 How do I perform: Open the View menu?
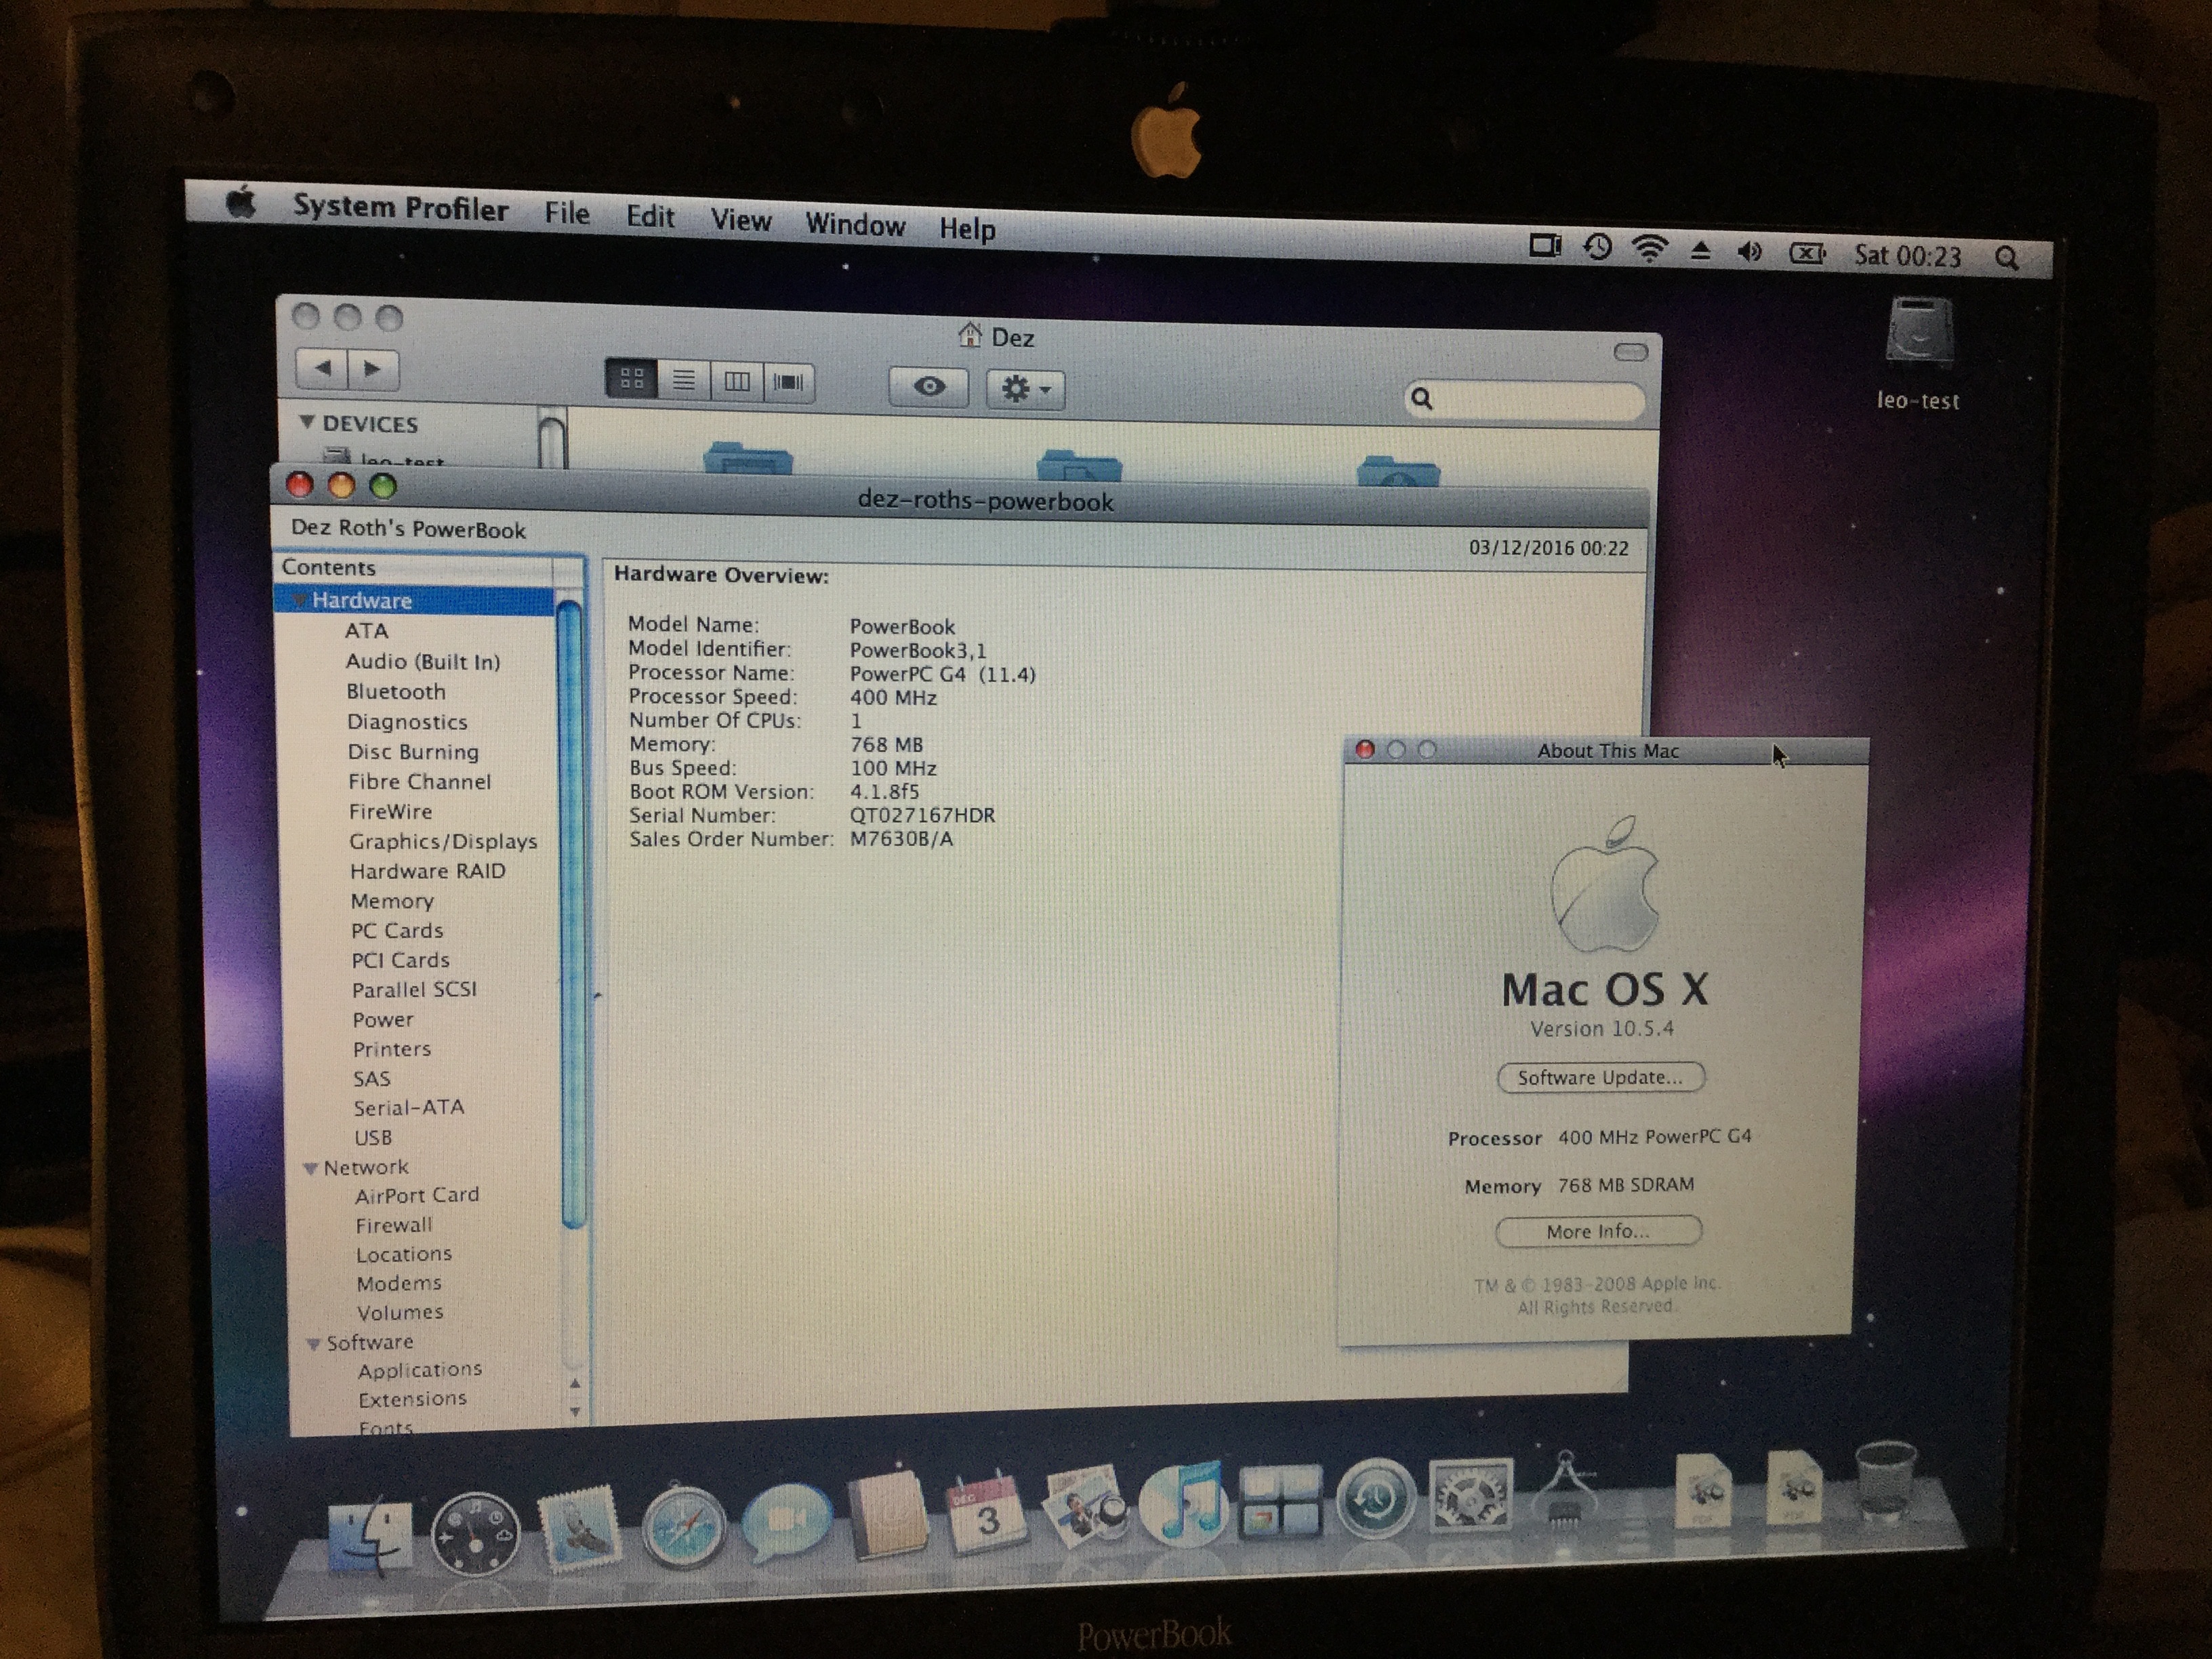[740, 220]
